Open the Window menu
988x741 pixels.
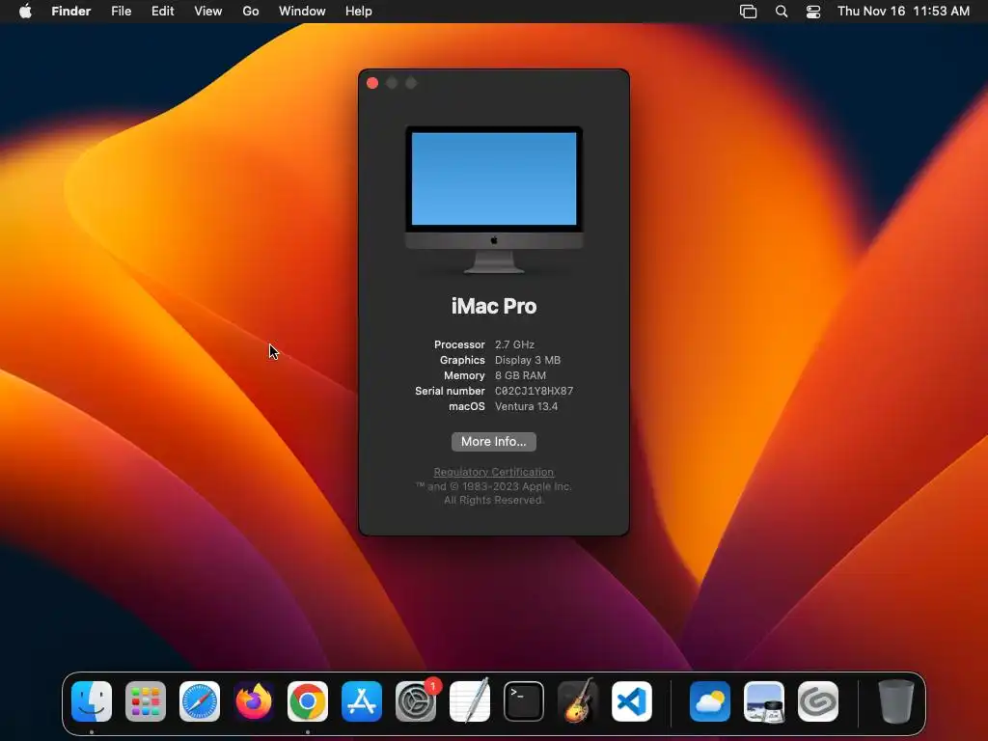[x=302, y=12]
